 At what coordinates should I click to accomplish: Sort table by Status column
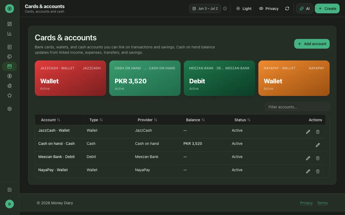(243, 120)
